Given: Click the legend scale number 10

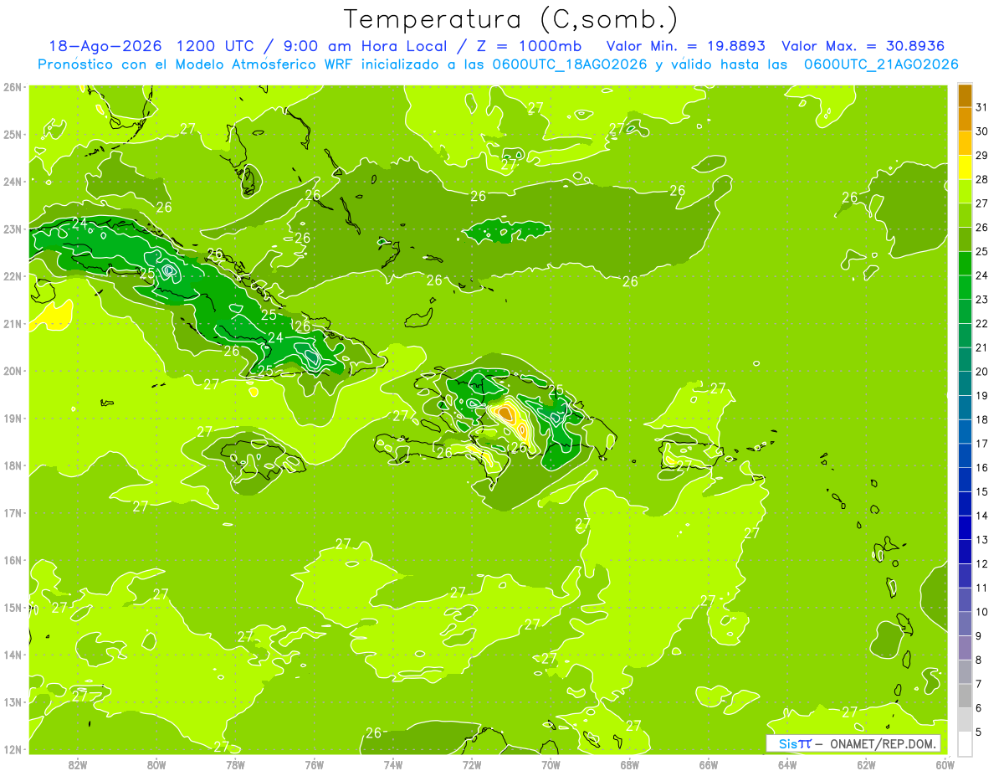Looking at the screenshot, I should 981,612.
